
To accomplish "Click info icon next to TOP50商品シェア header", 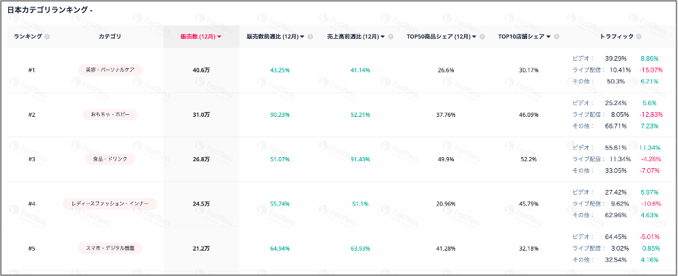I will (x=485, y=36).
